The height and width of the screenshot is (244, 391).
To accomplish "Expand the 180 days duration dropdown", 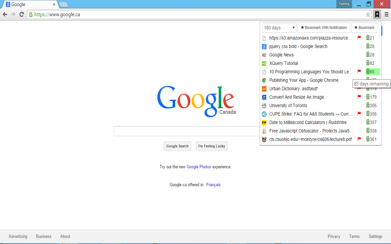I will pyautogui.click(x=279, y=28).
